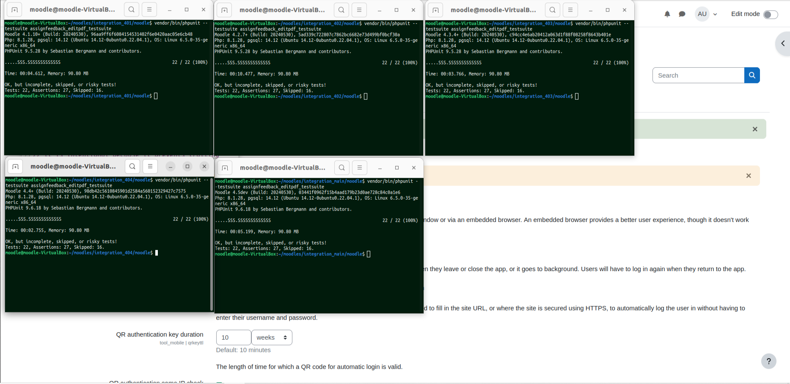Search in integration_403 terminal window
Image resolution: width=790 pixels, height=384 pixels.
(553, 10)
